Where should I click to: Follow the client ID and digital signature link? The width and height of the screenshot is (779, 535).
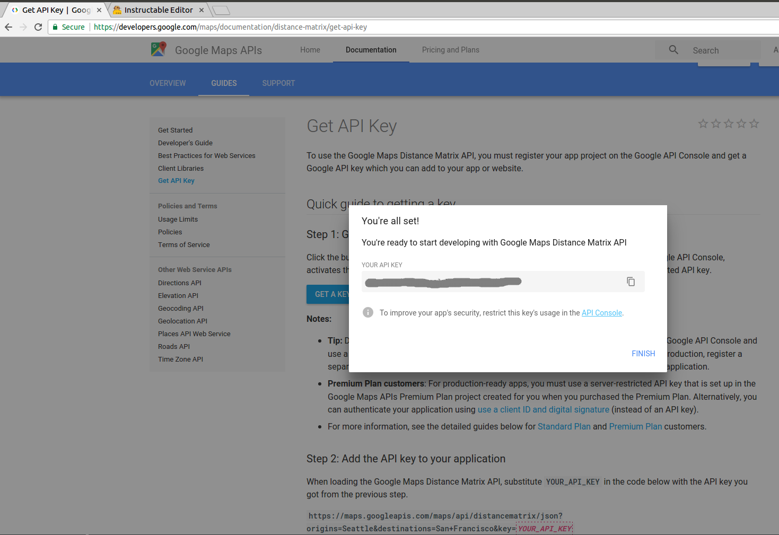click(x=544, y=409)
